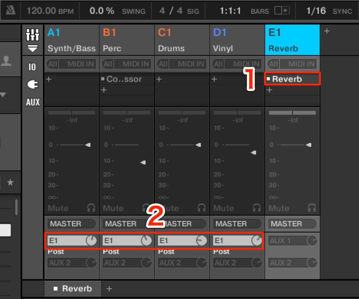The image size is (359, 299).
Task: Select the Reverb plug-in slot on E1
Action: [x=292, y=79]
